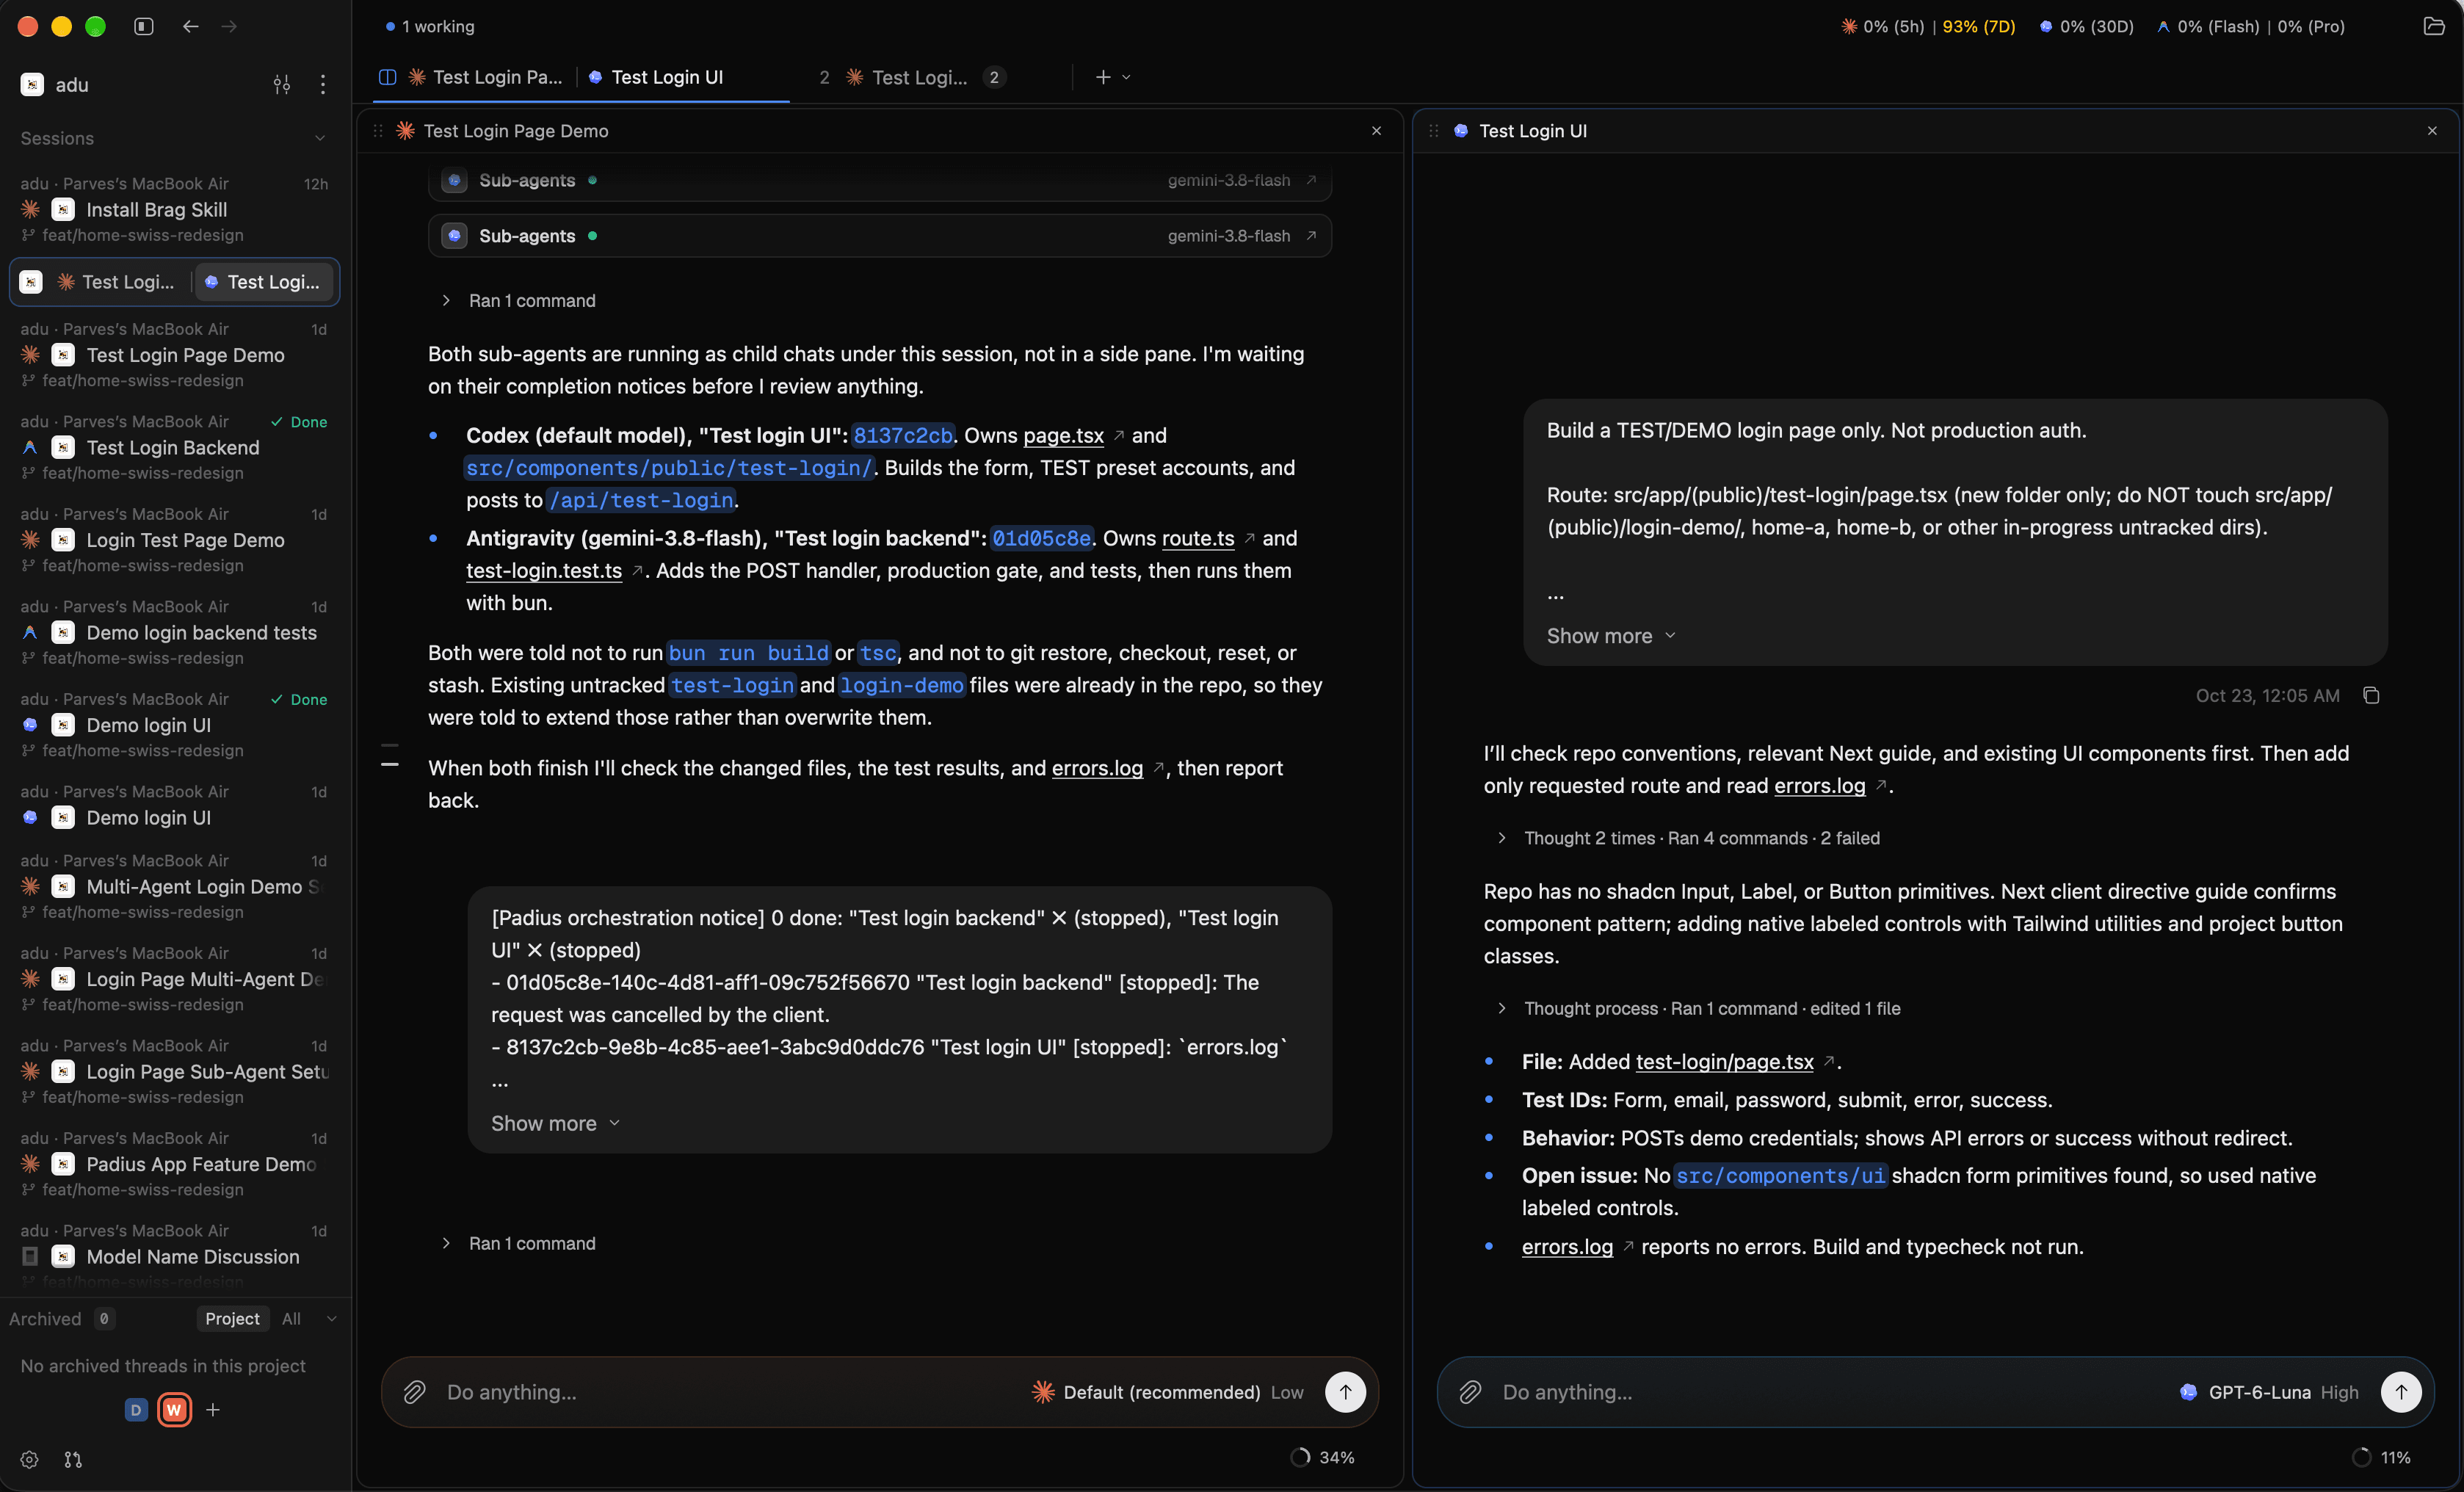The image size is (2464, 1492).
Task: Copy the Oct 23 message with copy icon
Action: coord(2371,696)
